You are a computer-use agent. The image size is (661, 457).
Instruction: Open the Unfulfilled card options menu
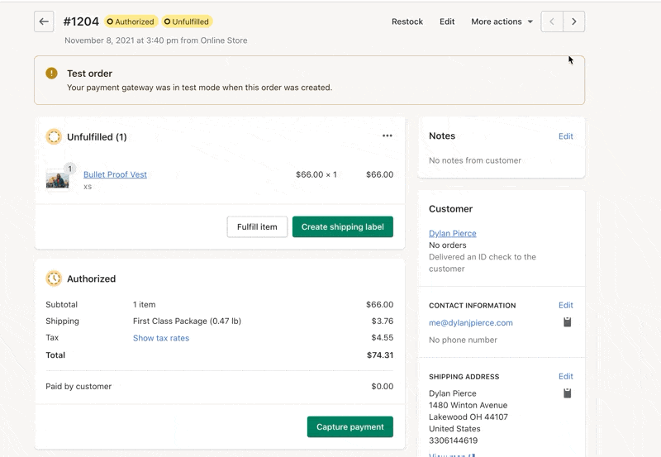388,136
